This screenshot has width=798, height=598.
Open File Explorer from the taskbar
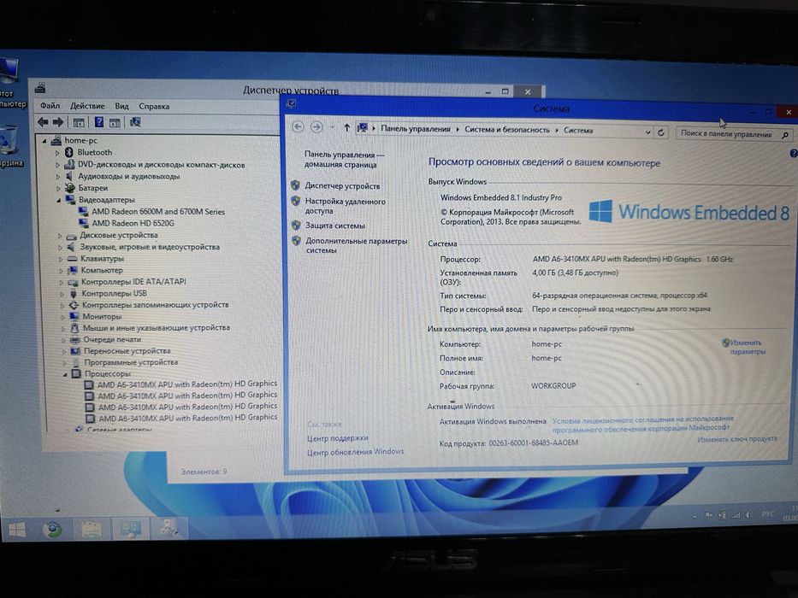pyautogui.click(x=92, y=530)
